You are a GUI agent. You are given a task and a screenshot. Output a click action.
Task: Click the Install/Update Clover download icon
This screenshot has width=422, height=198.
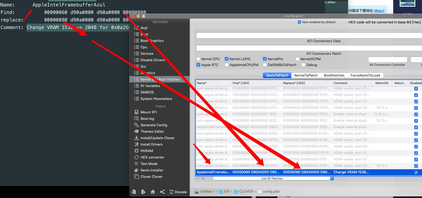(x=137, y=138)
